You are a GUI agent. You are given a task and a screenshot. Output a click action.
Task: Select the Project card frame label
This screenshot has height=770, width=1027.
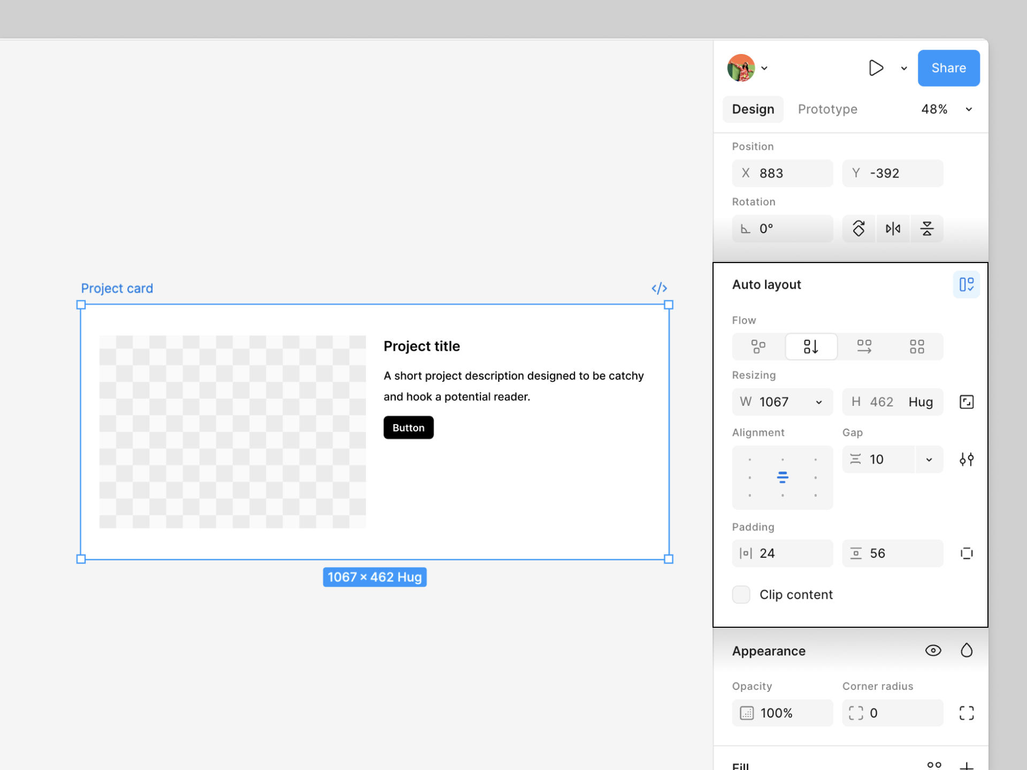[x=117, y=288]
